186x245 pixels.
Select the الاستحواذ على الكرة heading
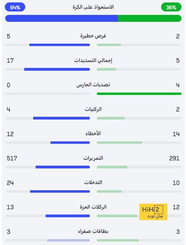click(93, 7)
